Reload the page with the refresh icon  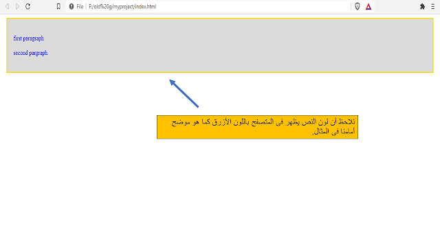(27, 6)
